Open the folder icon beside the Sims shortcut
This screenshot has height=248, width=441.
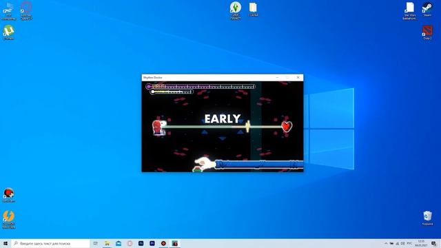pyautogui.click(x=253, y=9)
